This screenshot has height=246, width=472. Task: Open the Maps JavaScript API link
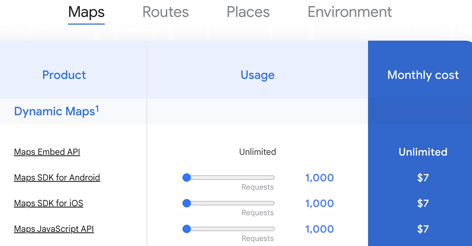click(x=54, y=229)
